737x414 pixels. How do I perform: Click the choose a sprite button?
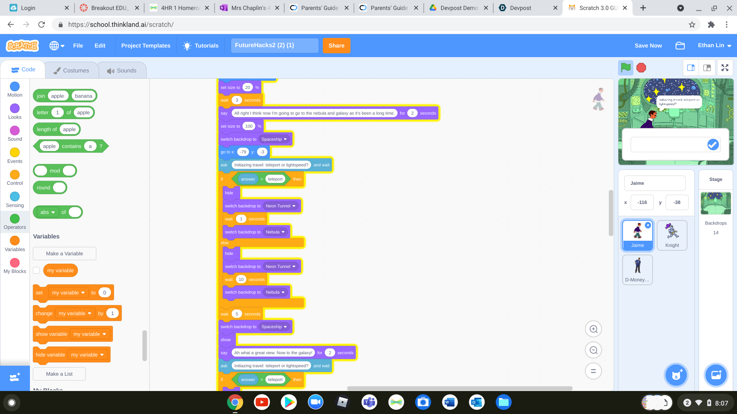tap(676, 375)
